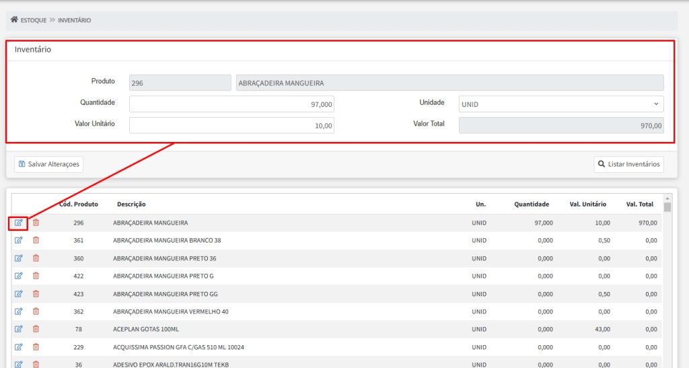
Task: Click the Quantidade input field
Action: click(231, 104)
